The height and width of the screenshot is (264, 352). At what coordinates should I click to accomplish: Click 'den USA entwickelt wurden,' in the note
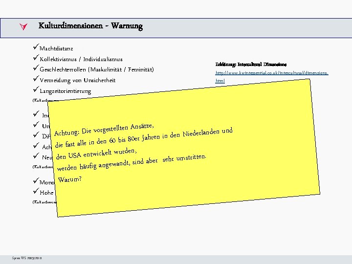pyautogui.click(x=96, y=154)
